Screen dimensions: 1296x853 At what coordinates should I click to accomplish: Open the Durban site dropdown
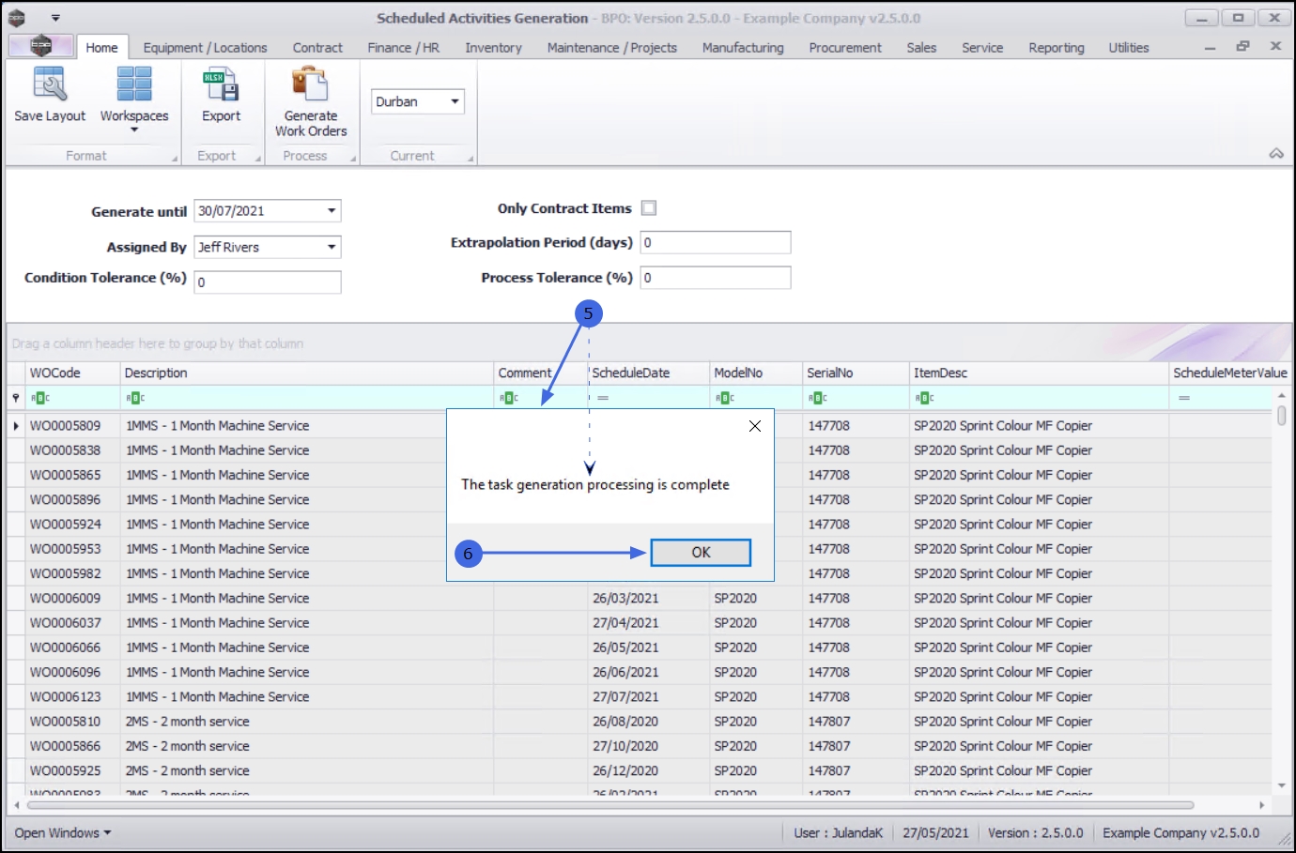click(455, 101)
